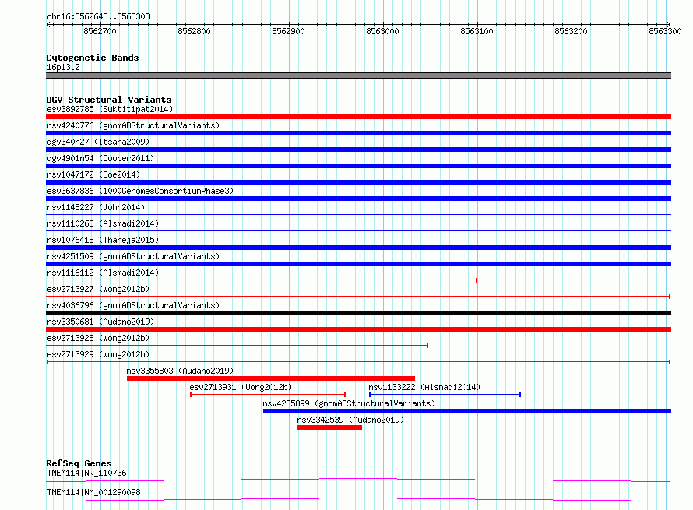Open the nsv3342539 (Audano2019) variant
This screenshot has width=693, height=510.
coord(350,420)
